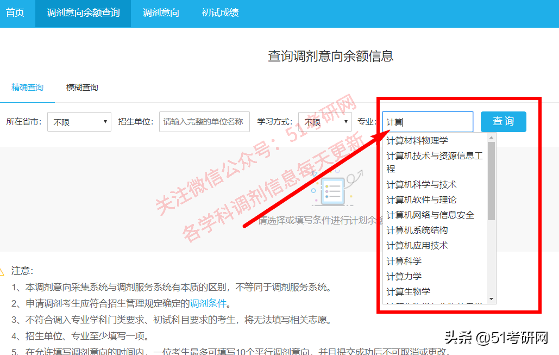Switch to the 首页 tab
This screenshot has width=559, height=355.
15,13
